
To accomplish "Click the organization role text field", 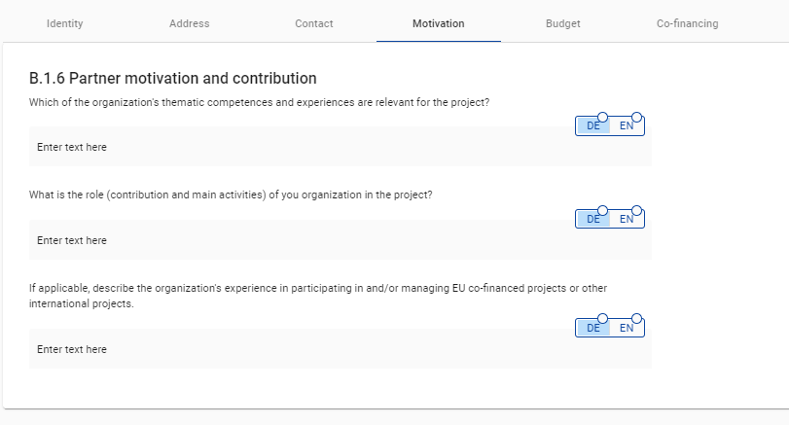I will (x=292, y=241).
